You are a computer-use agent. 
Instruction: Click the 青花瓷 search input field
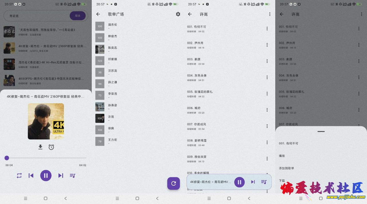(37, 16)
